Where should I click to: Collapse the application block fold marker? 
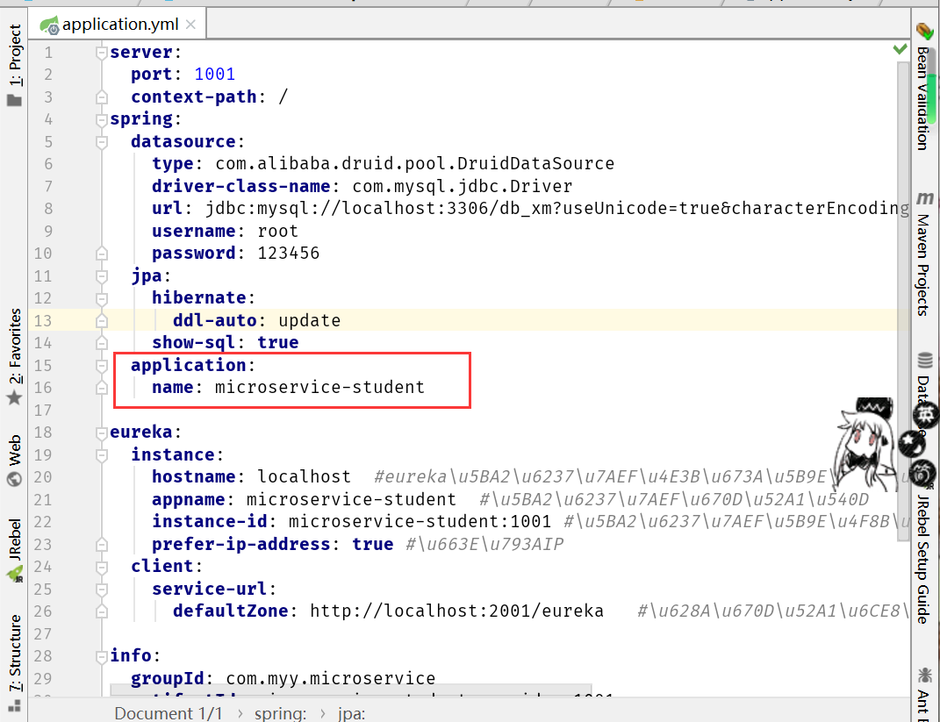point(101,366)
